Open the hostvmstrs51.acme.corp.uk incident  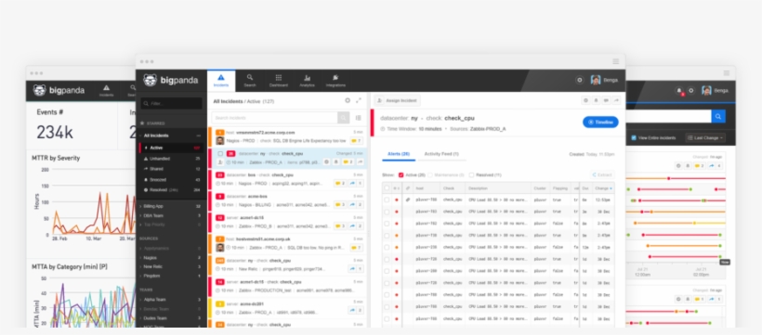point(288,244)
